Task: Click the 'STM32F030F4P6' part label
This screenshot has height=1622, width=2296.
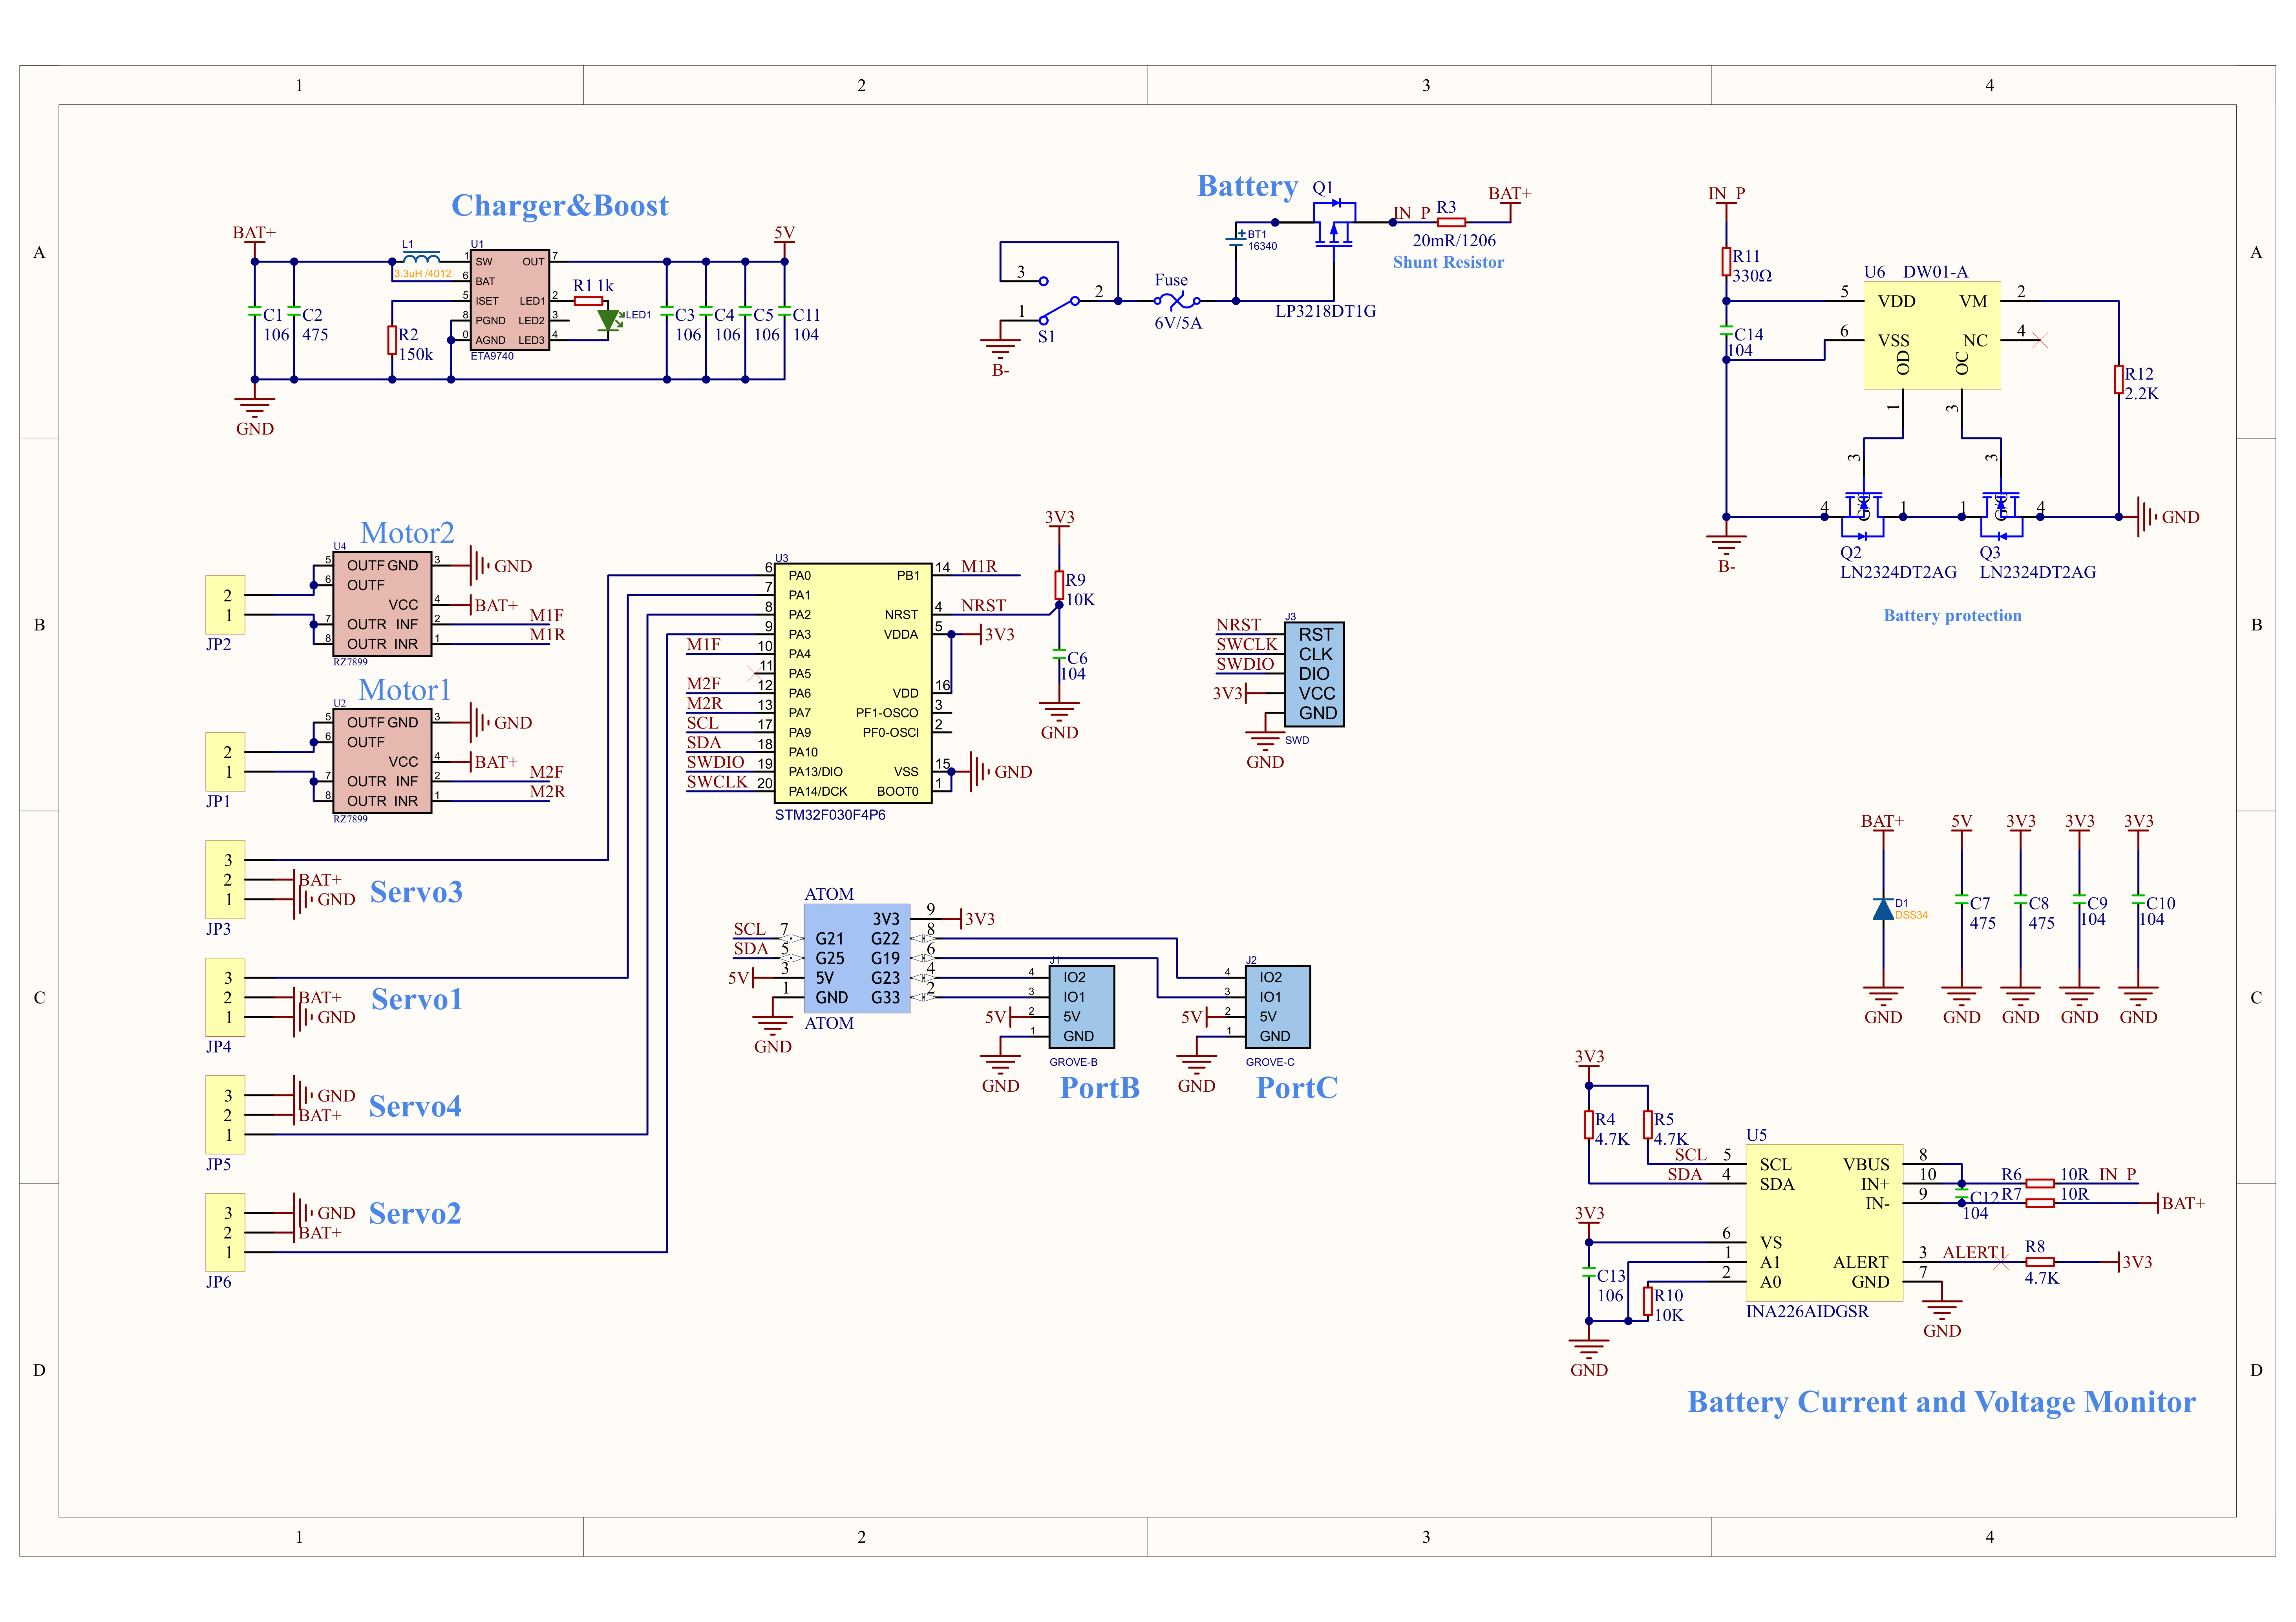Action: point(830,815)
